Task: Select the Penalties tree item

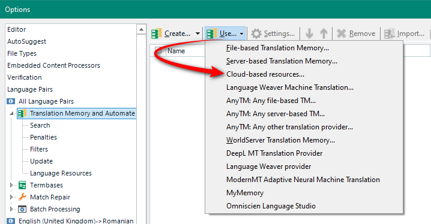Action: pyautogui.click(x=43, y=137)
